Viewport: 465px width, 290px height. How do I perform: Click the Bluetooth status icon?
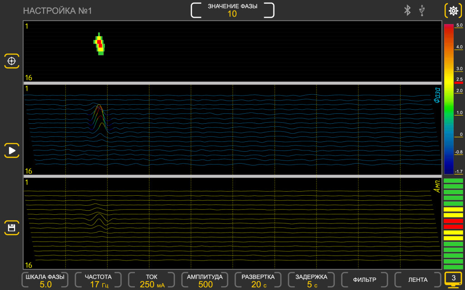(x=407, y=10)
